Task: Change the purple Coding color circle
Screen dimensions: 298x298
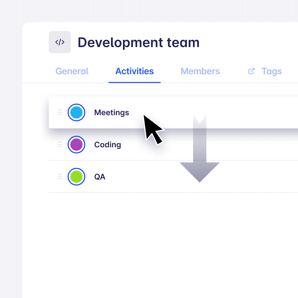Action: tap(76, 145)
